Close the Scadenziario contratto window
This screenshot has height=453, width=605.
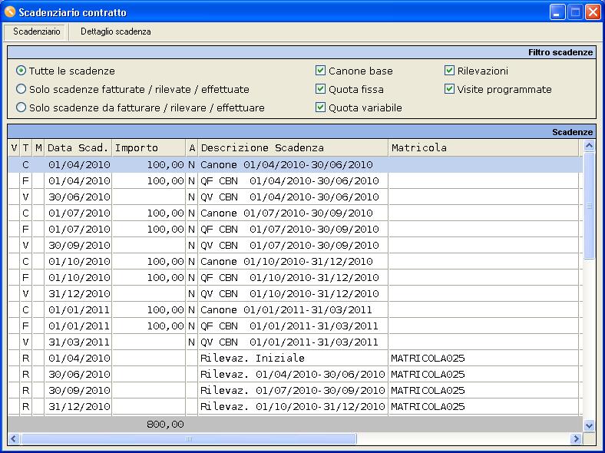pyautogui.click(x=592, y=12)
